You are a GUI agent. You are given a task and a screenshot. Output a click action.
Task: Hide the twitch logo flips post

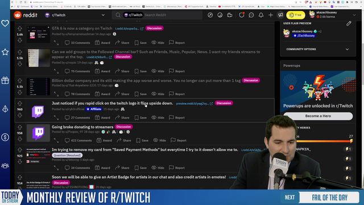[x=158, y=118]
